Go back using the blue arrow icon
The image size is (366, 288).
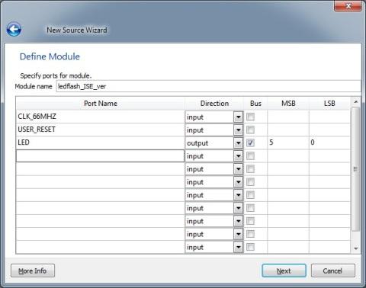(x=14, y=30)
